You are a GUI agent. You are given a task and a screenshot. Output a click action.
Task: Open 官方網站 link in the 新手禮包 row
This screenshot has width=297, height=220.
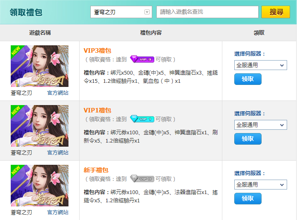58,213
